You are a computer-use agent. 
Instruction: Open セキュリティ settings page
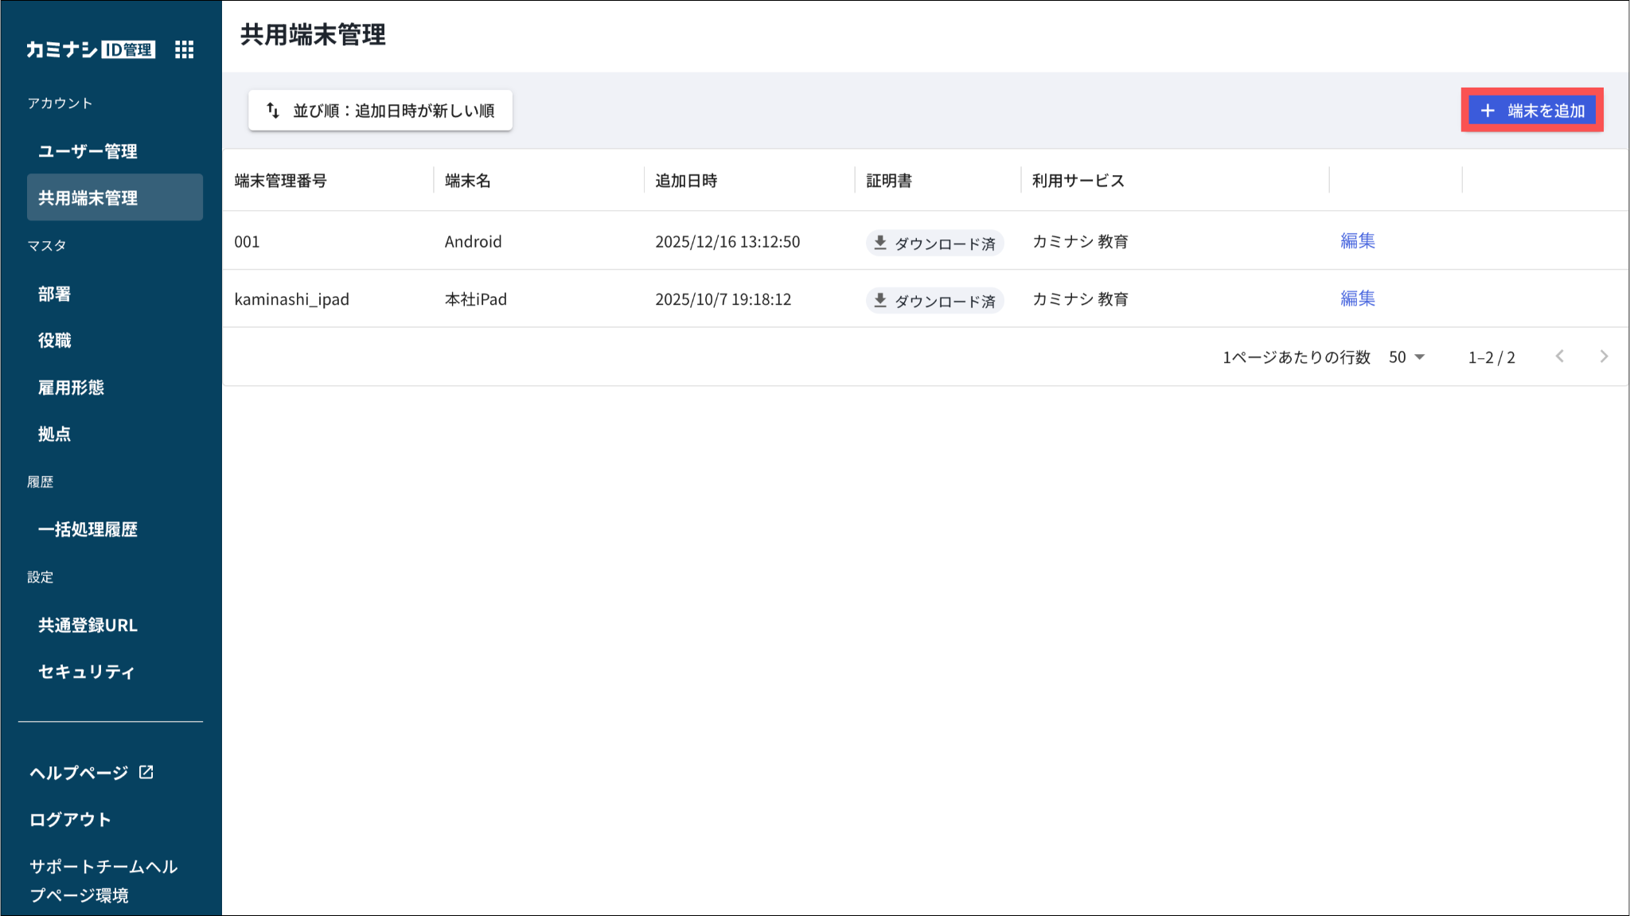(86, 672)
